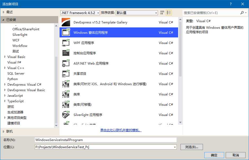
Task: Select Python in the tree
Action: tap(12, 79)
